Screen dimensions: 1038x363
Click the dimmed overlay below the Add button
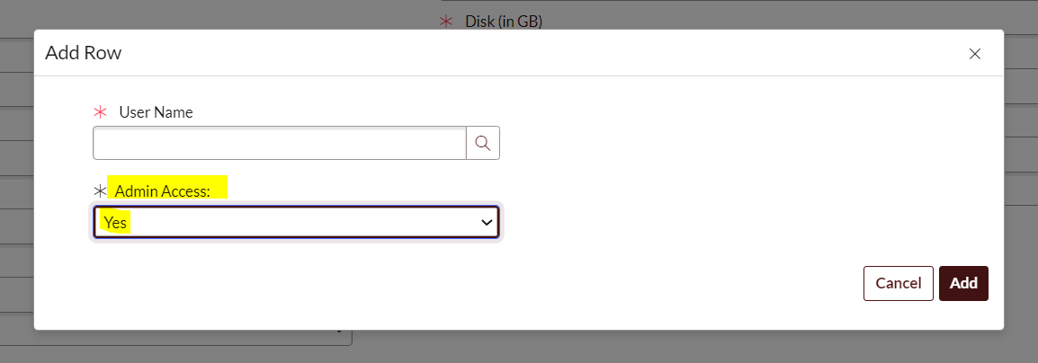pyautogui.click(x=963, y=347)
